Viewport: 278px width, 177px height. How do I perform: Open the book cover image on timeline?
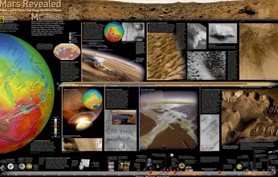click(111, 166)
